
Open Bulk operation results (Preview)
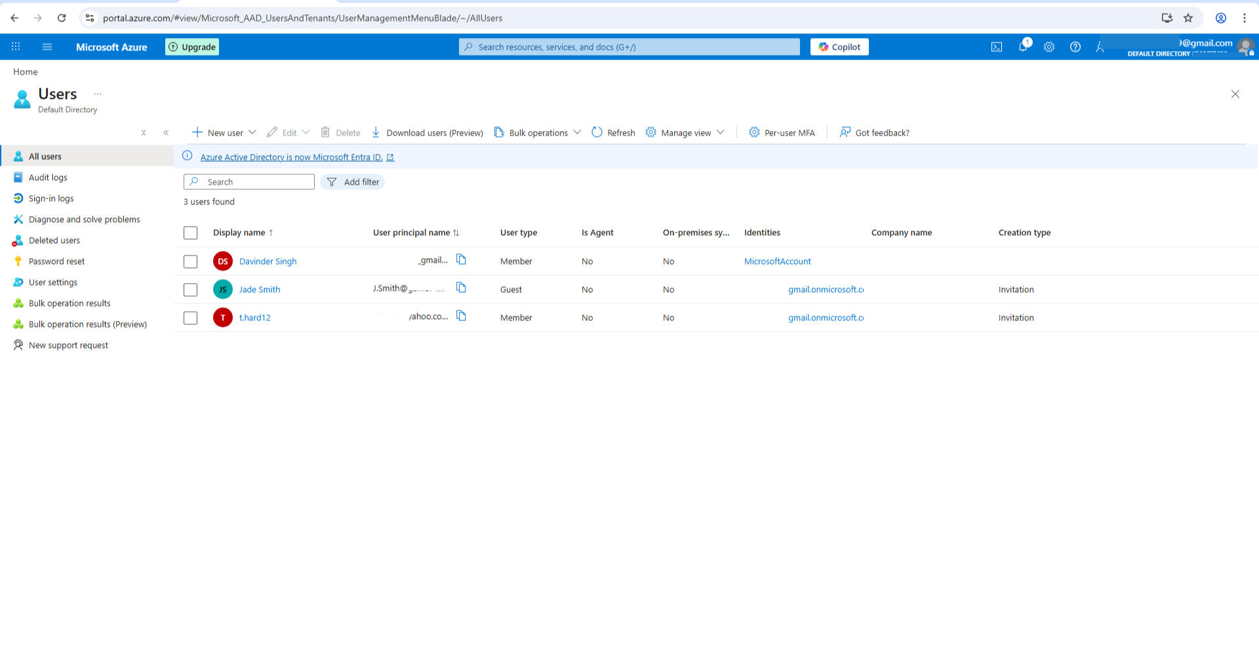[x=87, y=324]
